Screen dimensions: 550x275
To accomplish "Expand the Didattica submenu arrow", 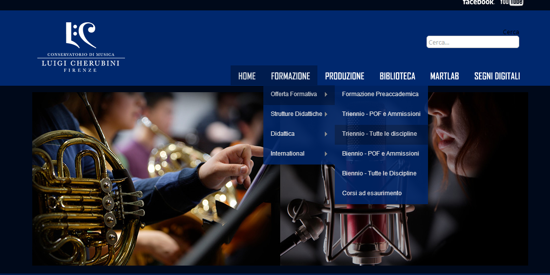I will 326,134.
